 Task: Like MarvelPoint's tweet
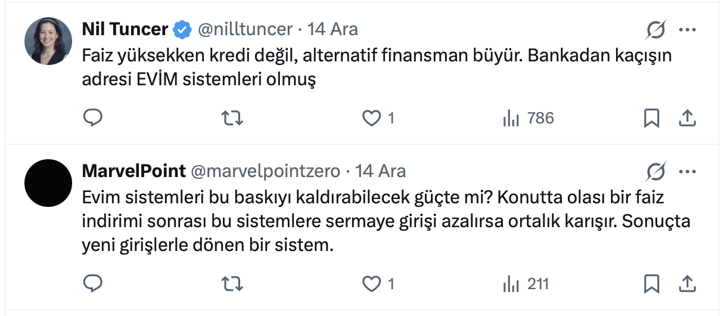tap(372, 284)
